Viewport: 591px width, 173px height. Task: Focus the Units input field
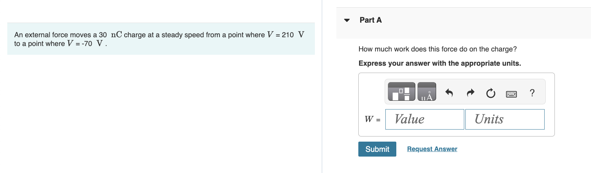[505, 119]
